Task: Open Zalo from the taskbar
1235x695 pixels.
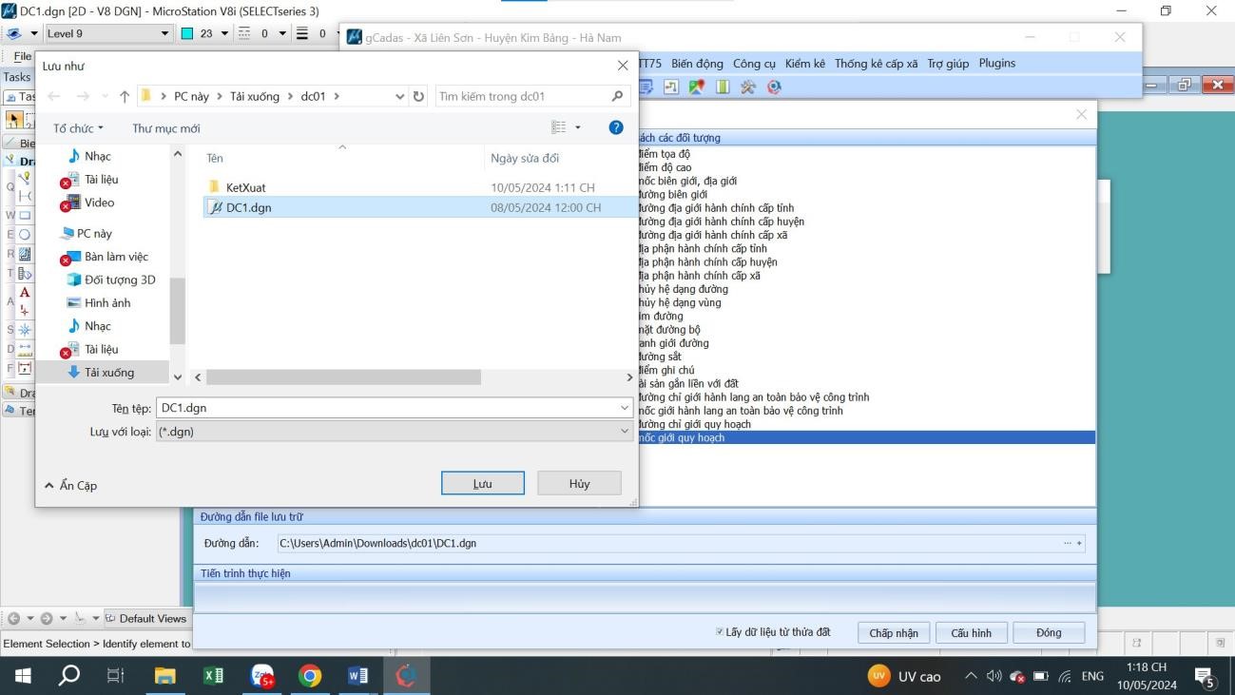Action: (x=261, y=676)
